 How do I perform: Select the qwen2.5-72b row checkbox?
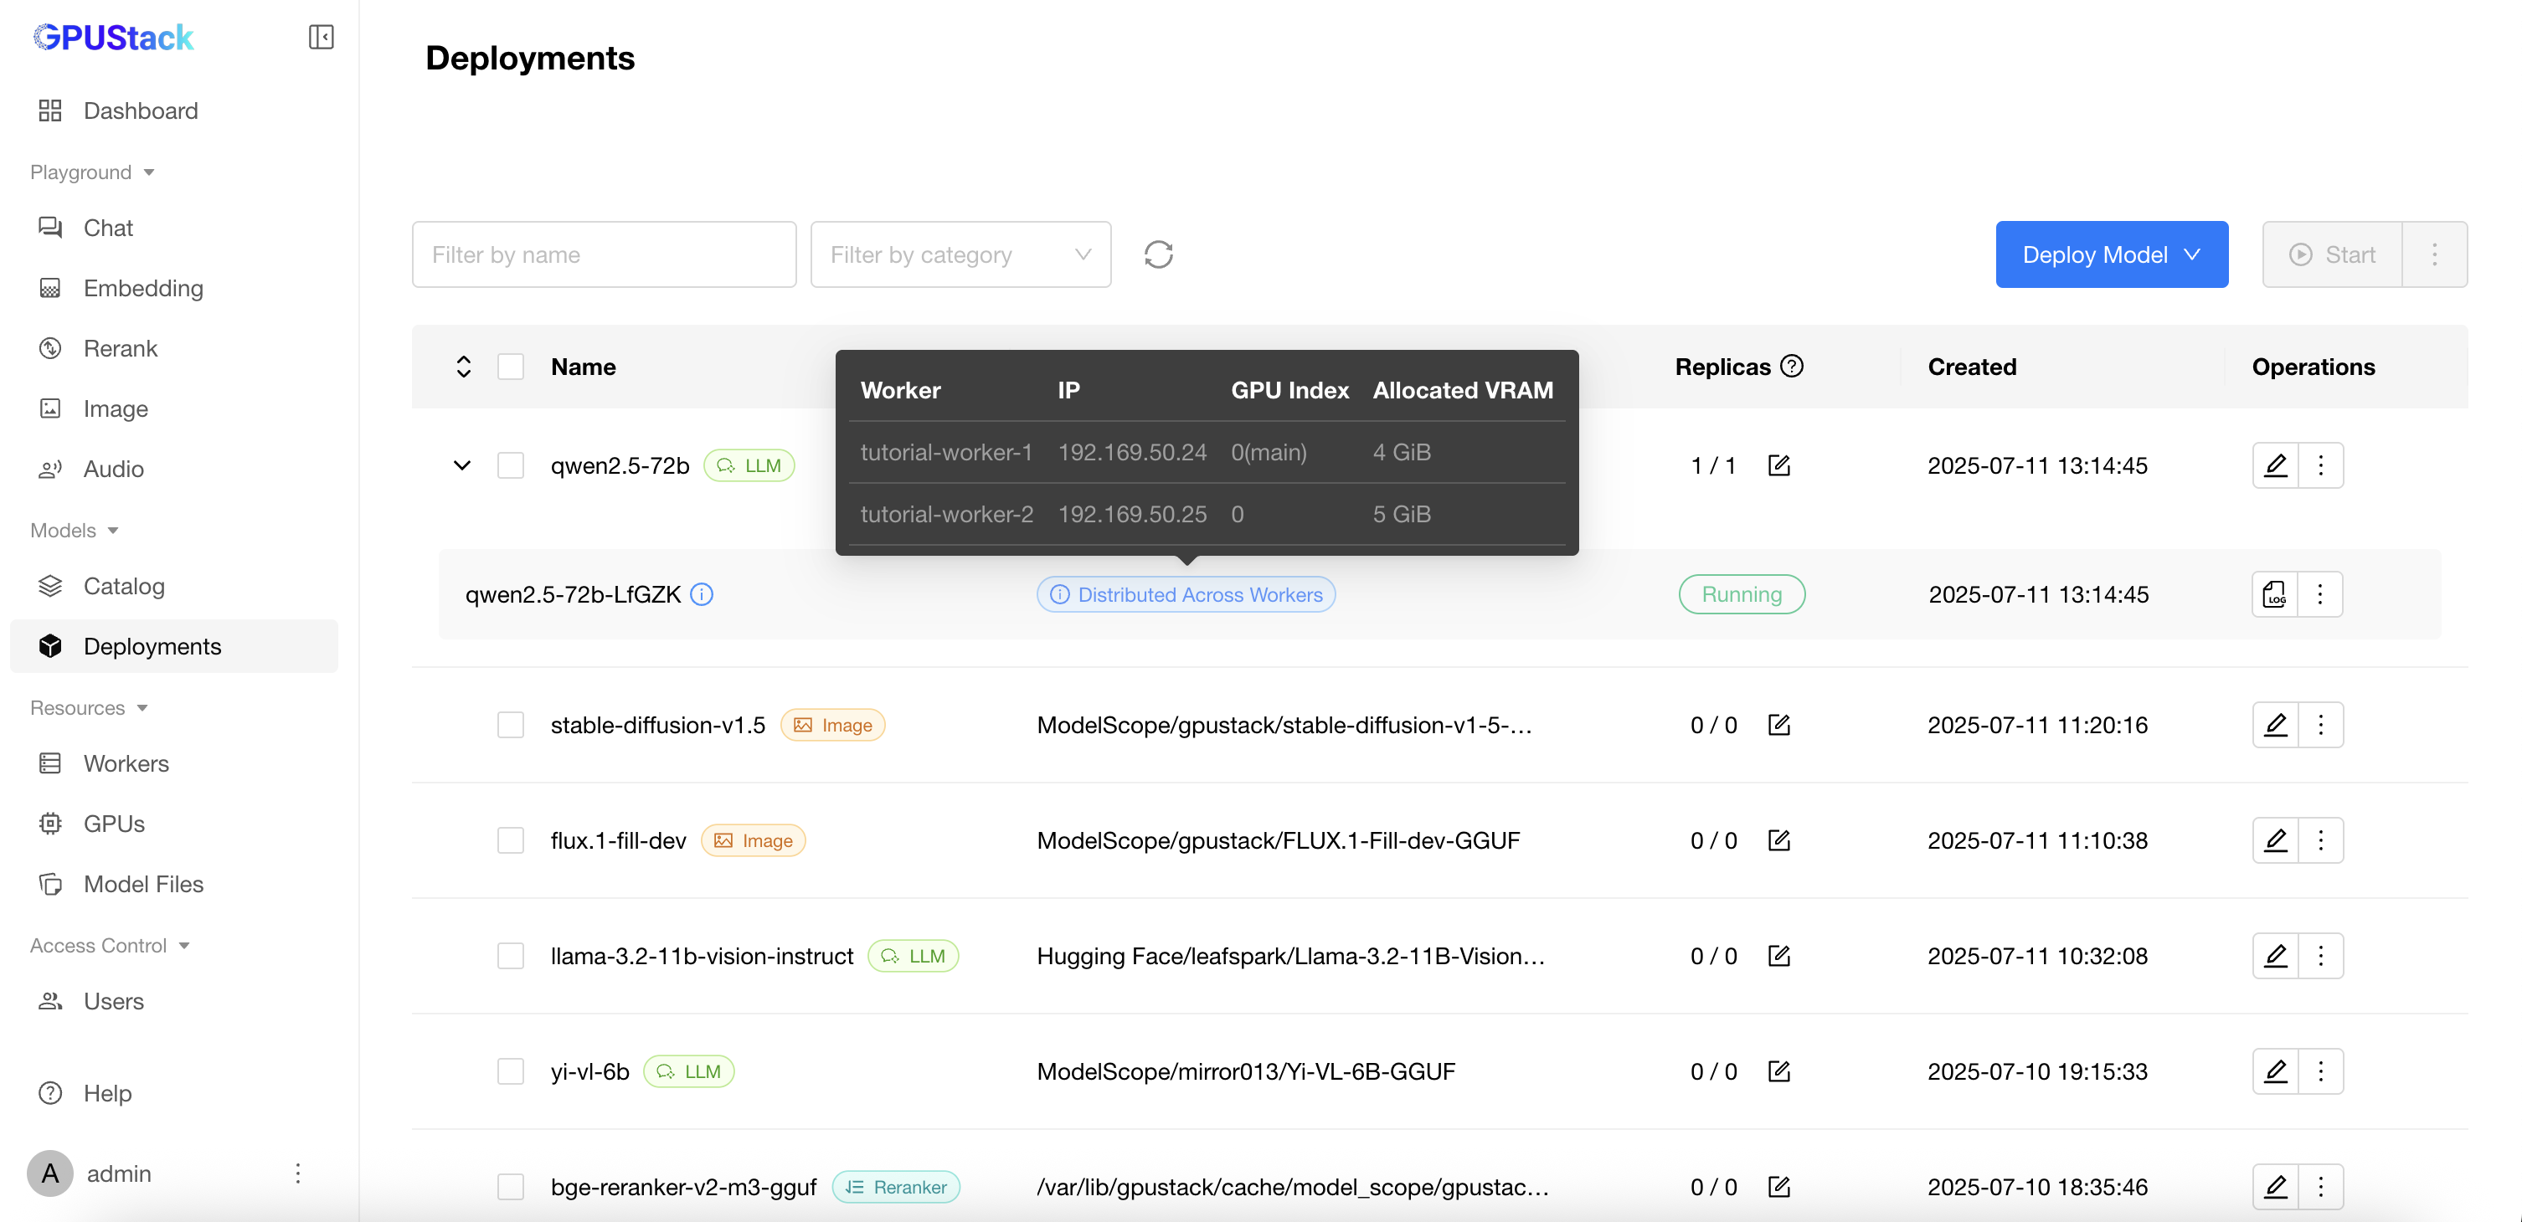(510, 465)
